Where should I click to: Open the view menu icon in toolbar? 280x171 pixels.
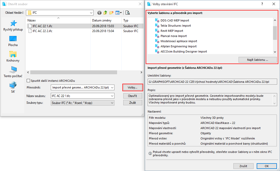coord(119,13)
